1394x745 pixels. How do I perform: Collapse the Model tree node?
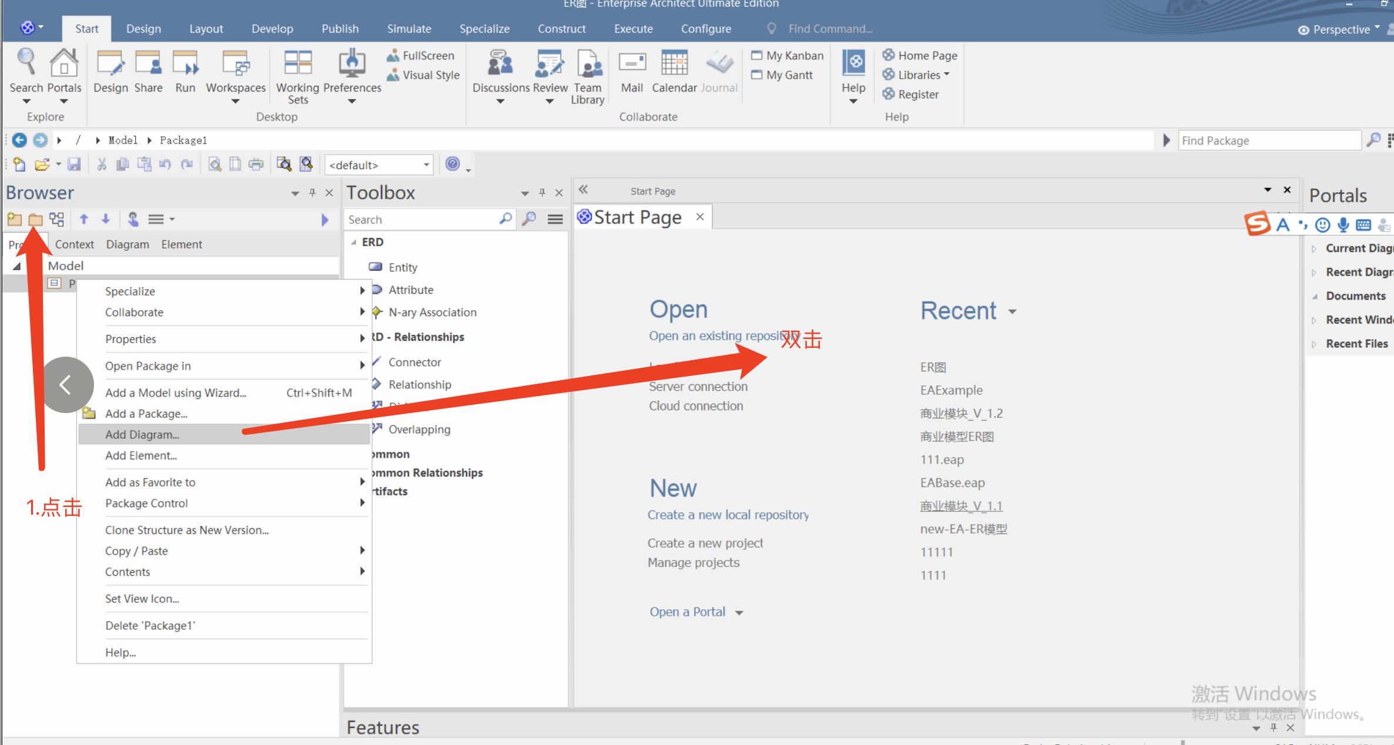[16, 266]
